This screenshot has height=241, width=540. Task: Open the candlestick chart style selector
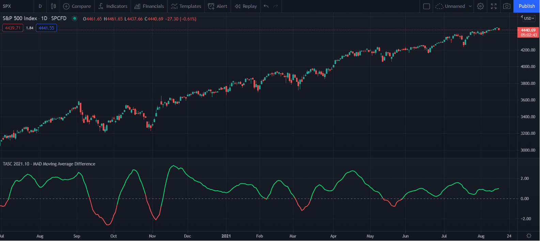[53, 6]
